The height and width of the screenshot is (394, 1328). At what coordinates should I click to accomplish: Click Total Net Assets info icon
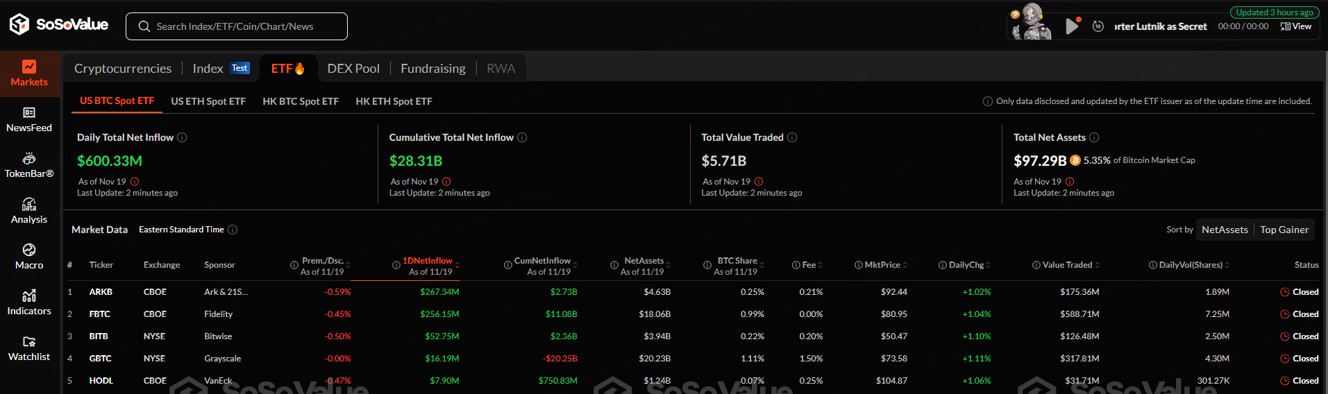coord(1094,137)
